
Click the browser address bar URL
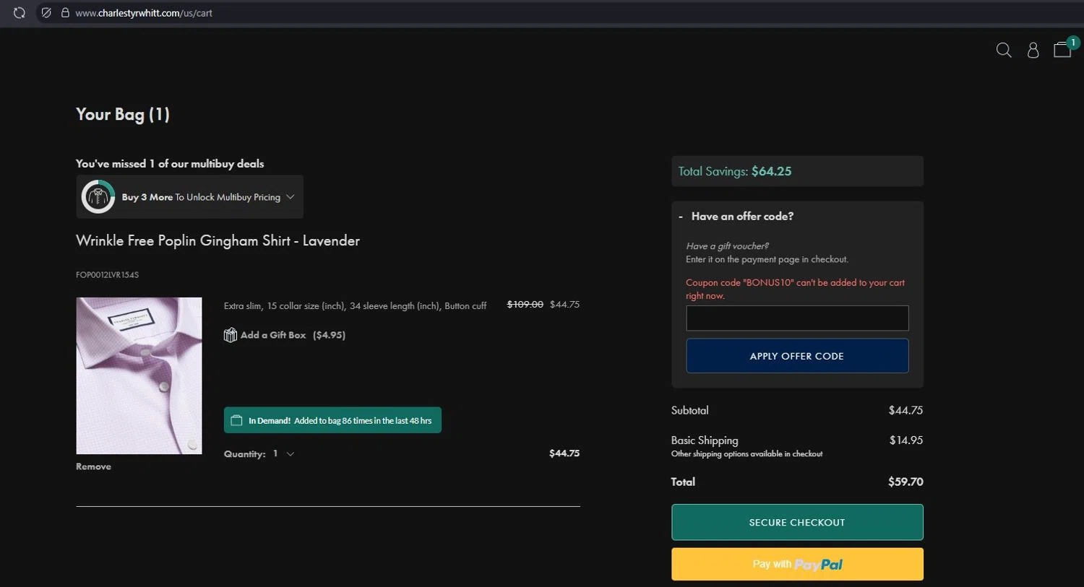144,13
